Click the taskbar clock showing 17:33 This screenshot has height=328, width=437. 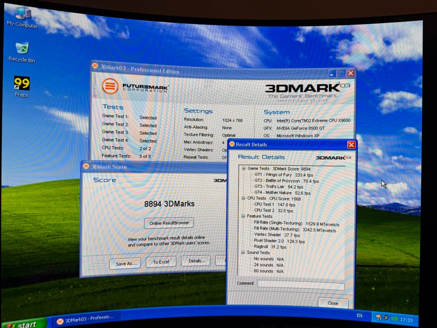point(407,320)
